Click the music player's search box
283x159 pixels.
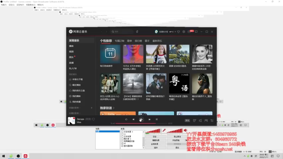pos(122,32)
